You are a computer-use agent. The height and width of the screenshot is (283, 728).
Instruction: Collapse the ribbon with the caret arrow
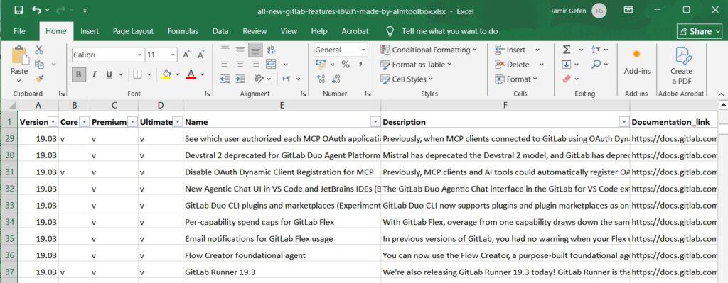[x=722, y=94]
